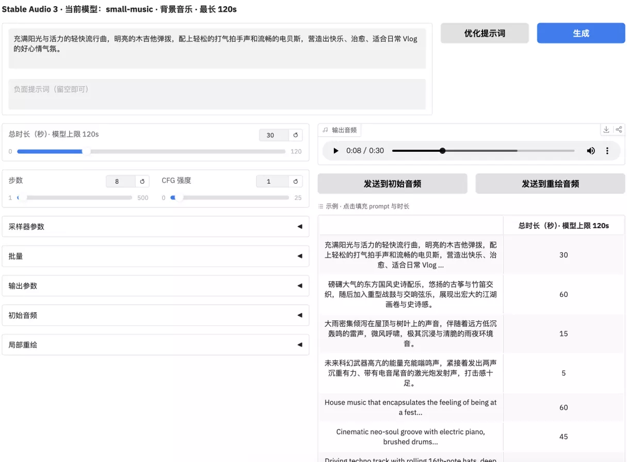This screenshot has width=627, height=462.
Task: Mute the audio player volume
Action: click(591, 151)
